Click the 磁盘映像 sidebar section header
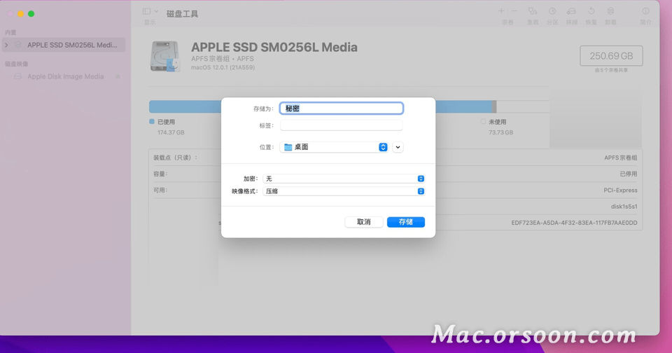The width and height of the screenshot is (672, 353). click(x=16, y=64)
